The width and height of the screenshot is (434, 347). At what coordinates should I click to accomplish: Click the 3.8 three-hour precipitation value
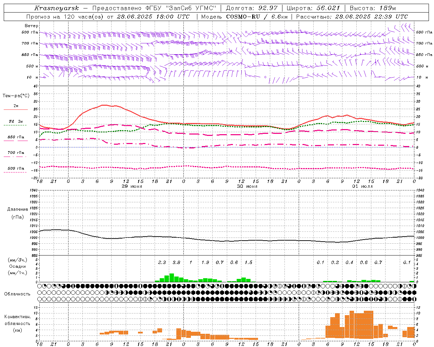(176, 263)
